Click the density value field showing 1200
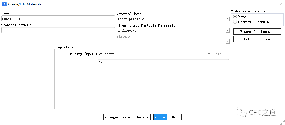The height and width of the screenshot is (125, 285). pyautogui.click(x=163, y=62)
